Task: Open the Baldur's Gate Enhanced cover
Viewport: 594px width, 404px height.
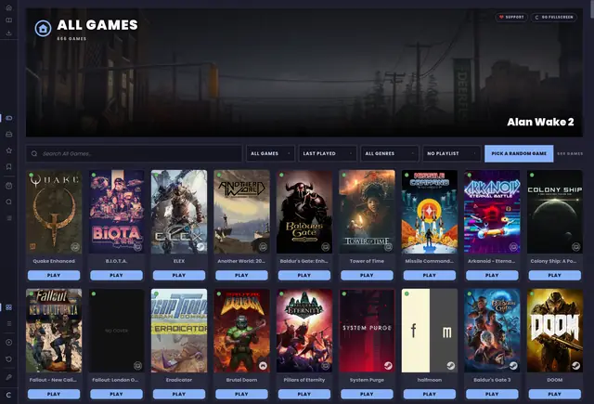Action: 304,212
